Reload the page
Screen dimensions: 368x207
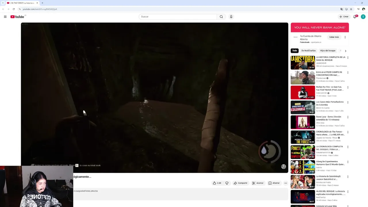(14, 9)
